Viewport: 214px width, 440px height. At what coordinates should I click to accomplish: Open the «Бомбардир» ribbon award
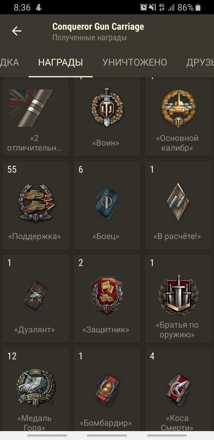tap(107, 390)
